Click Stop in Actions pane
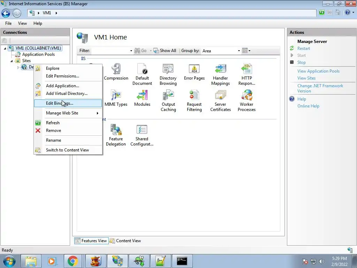The image size is (357, 268). (302, 62)
